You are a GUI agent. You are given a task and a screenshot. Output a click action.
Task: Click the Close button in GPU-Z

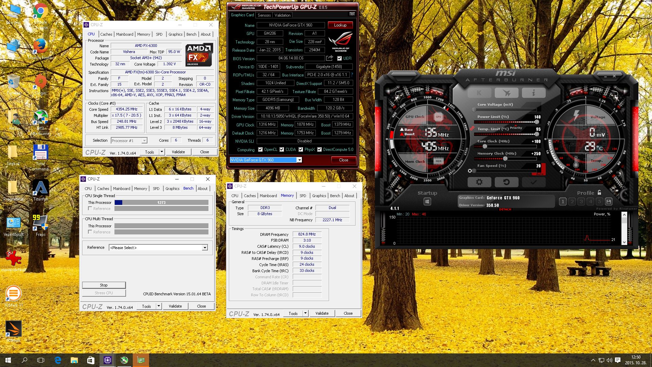pyautogui.click(x=344, y=160)
